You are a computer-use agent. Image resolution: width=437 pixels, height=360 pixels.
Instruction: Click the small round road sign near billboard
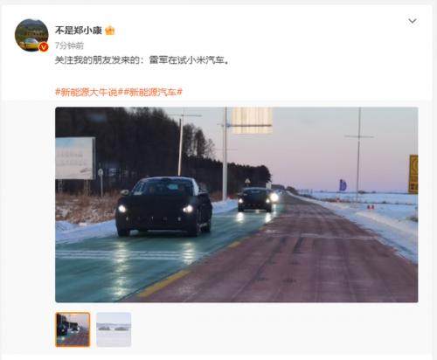pos(101,172)
